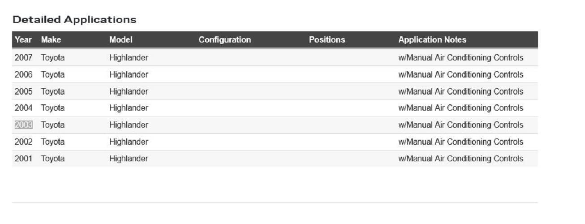The width and height of the screenshot is (585, 224).
Task: Click the 2002 year cell
Action: tap(24, 142)
